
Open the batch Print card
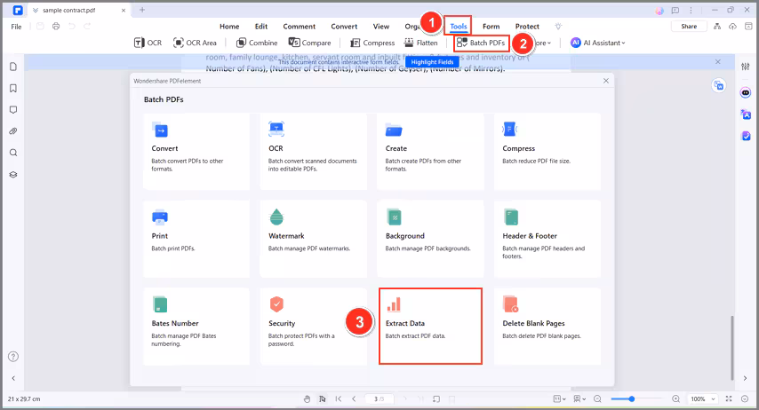tap(196, 239)
